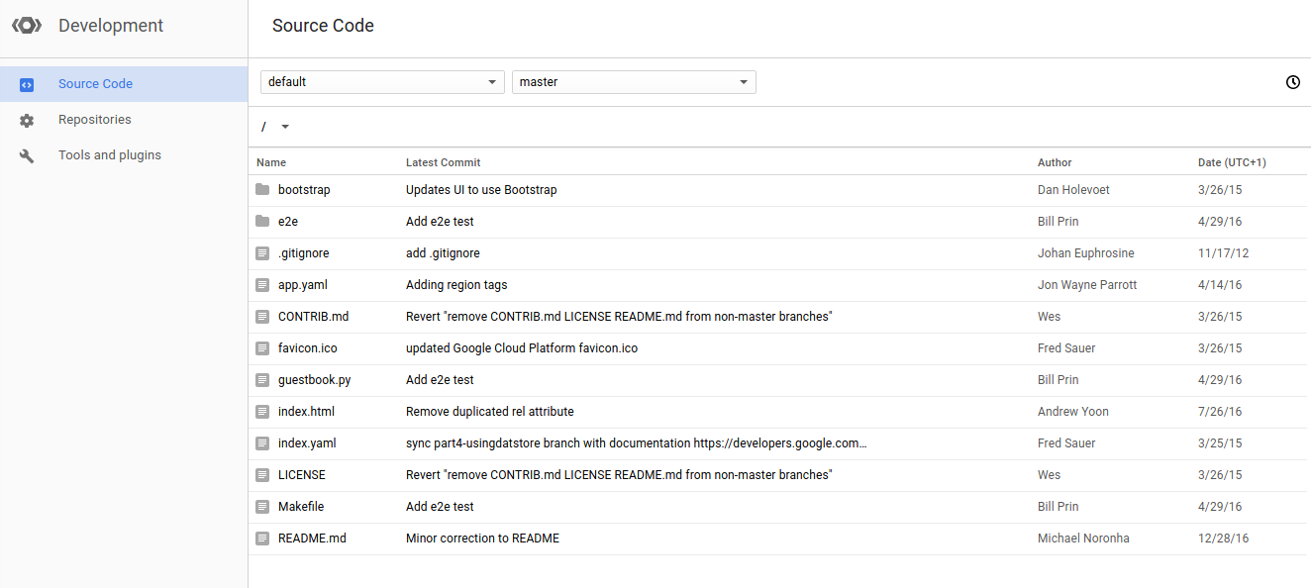Image resolution: width=1311 pixels, height=588 pixels.
Task: Click commit message 'Minor correction to README'
Action: 482,539
